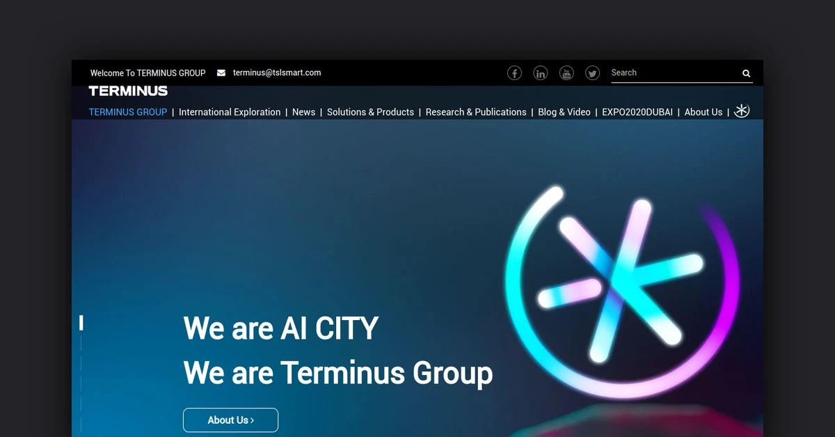835x437 pixels.
Task: Click the envelope email icon
Action: click(x=221, y=72)
